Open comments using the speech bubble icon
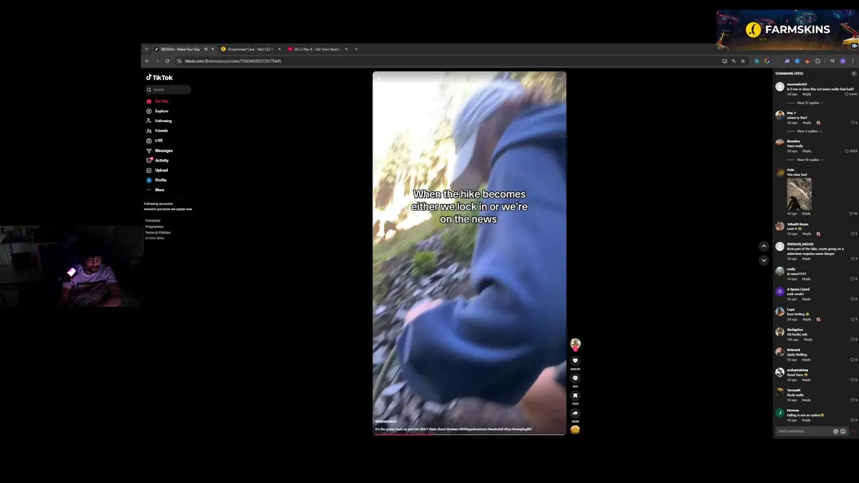859x483 pixels. click(575, 378)
